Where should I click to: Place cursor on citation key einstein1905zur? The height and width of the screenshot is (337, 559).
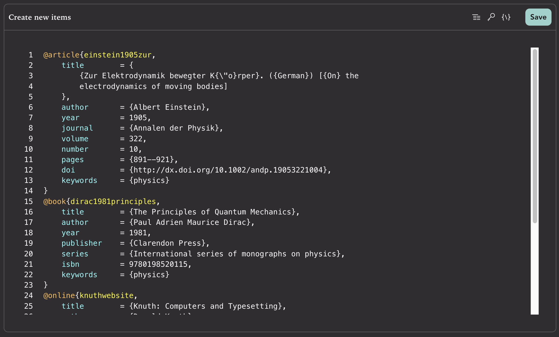coord(119,55)
